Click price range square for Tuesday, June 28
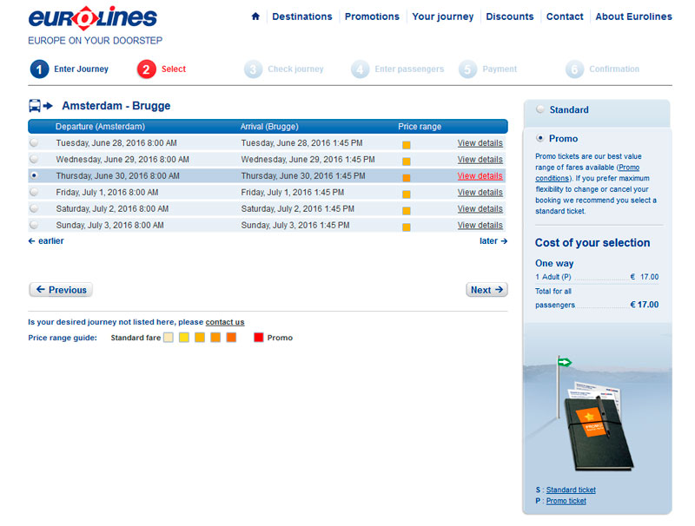Viewport: 695px width, 526px height. click(407, 145)
